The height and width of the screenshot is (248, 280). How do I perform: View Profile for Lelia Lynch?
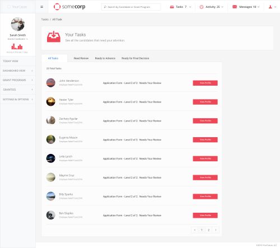pos(205,158)
